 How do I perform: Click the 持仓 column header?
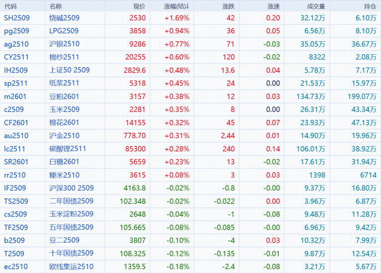(370, 6)
